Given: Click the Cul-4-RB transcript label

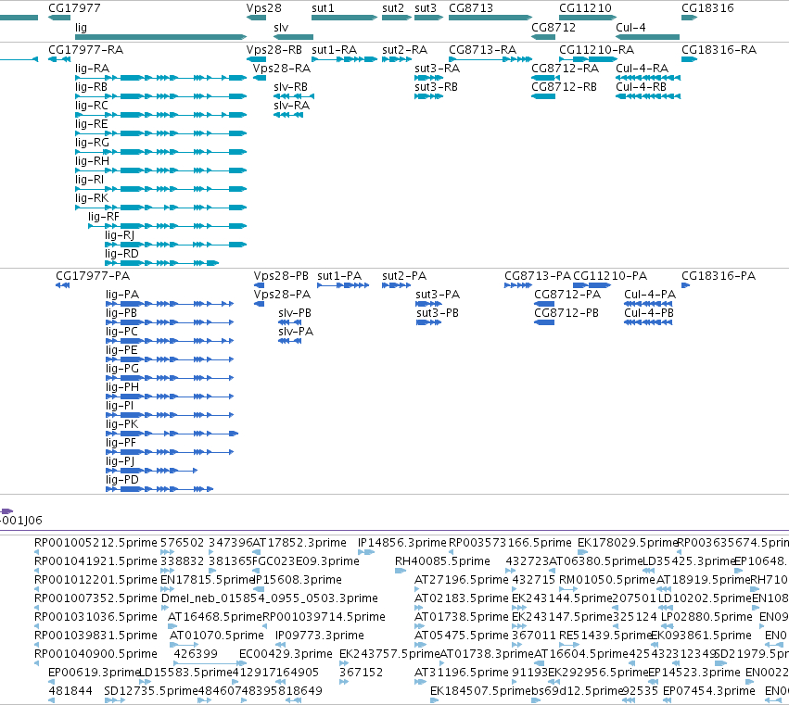Looking at the screenshot, I should [x=641, y=87].
